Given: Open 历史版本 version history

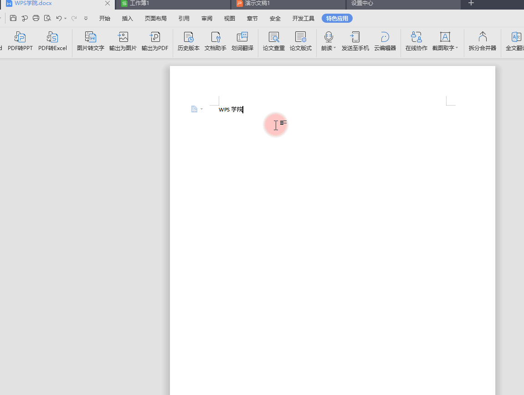Looking at the screenshot, I should pyautogui.click(x=189, y=41).
